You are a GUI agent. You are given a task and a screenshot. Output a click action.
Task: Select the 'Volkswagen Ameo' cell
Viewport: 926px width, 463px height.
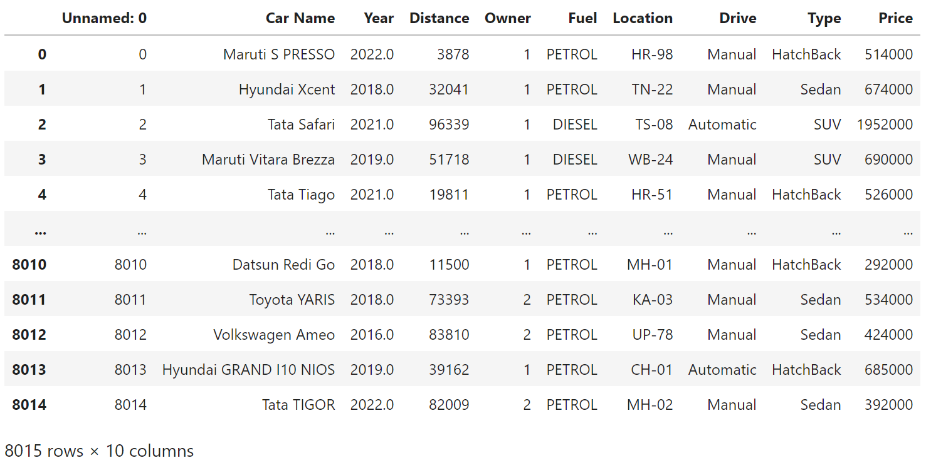[x=275, y=335]
